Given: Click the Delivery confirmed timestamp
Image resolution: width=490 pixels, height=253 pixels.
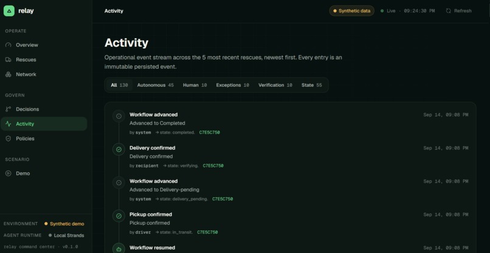Looking at the screenshot, I should point(446,148).
